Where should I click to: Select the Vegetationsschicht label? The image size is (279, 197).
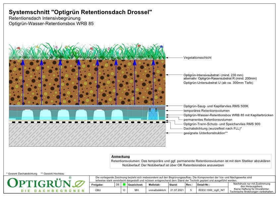(x=197, y=58)
